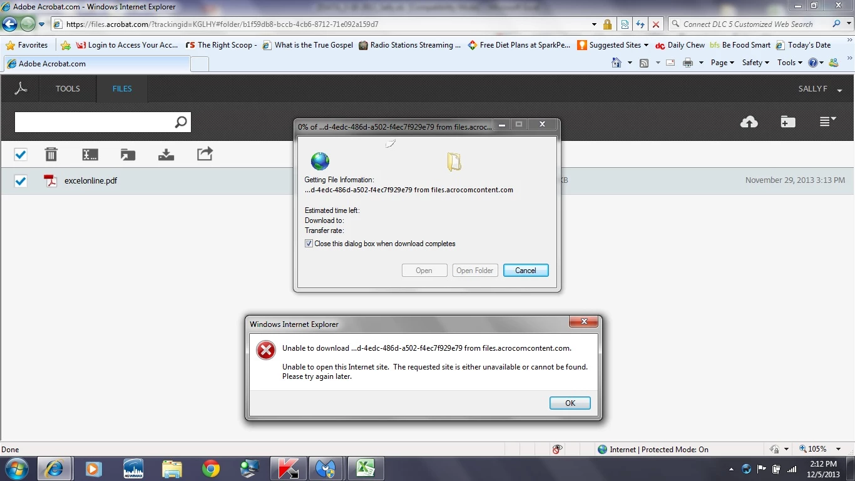Open Excel from the taskbar
This screenshot has width=855, height=481.
[366, 468]
